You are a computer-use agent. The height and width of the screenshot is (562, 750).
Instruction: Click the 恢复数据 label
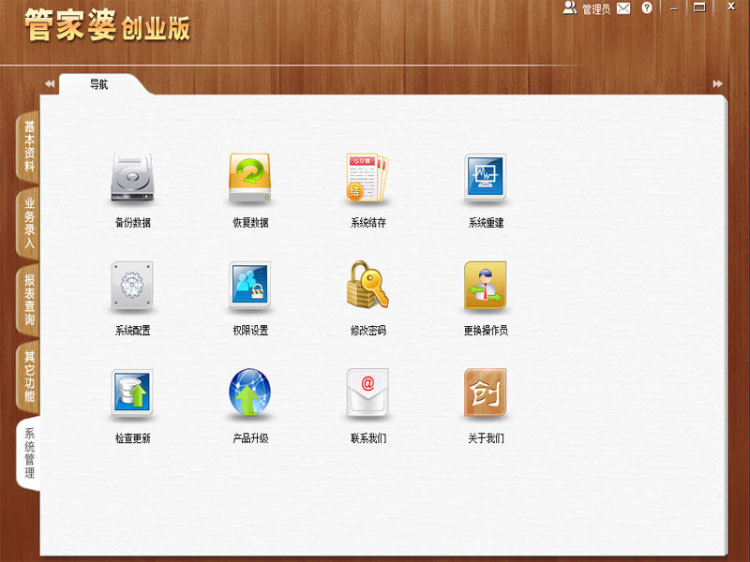click(x=250, y=222)
